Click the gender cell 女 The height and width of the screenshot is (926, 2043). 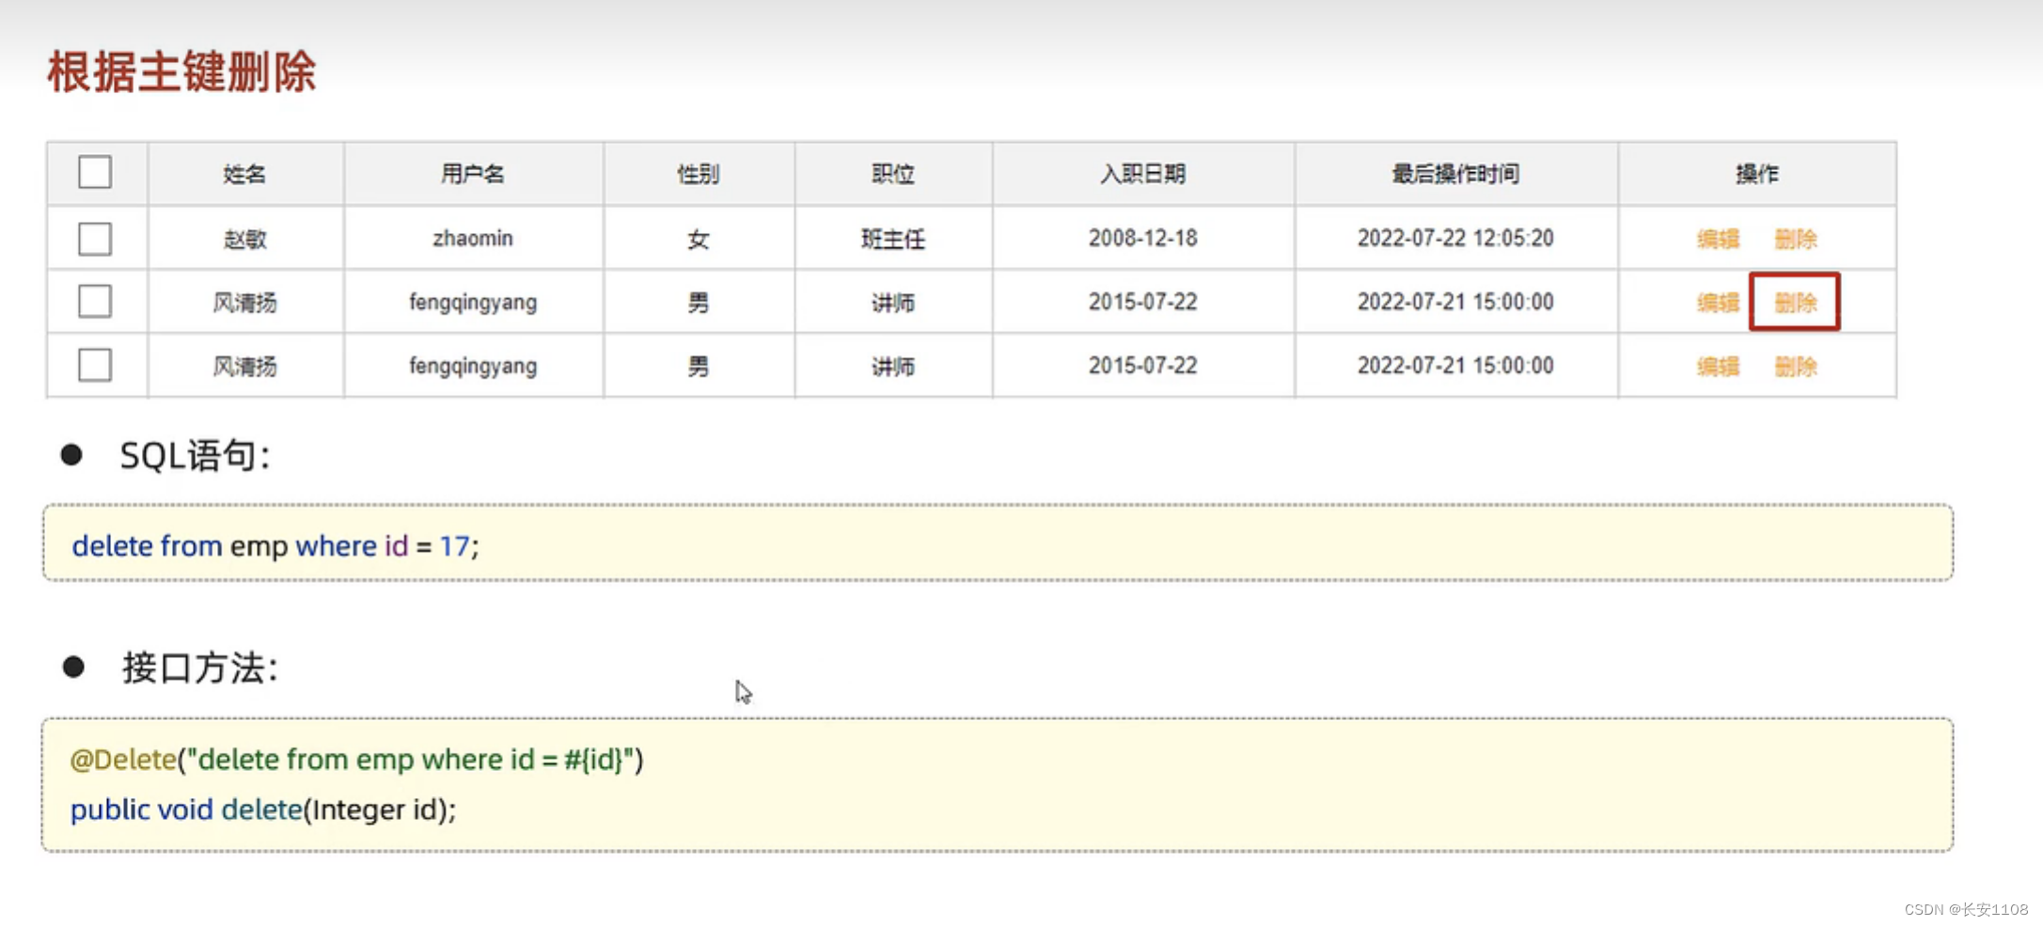point(698,239)
